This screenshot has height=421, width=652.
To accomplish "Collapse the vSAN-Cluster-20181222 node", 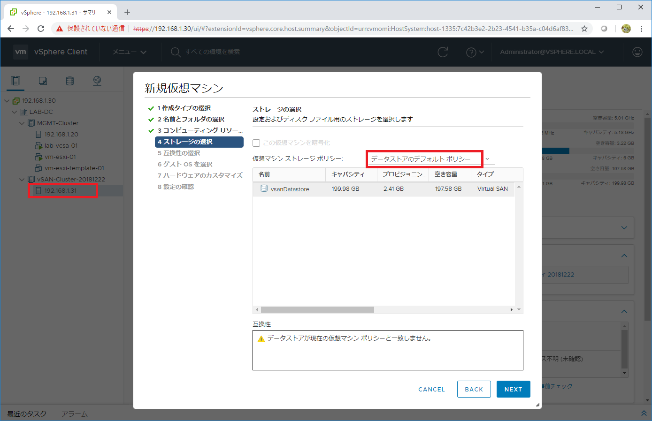I will (x=22, y=180).
